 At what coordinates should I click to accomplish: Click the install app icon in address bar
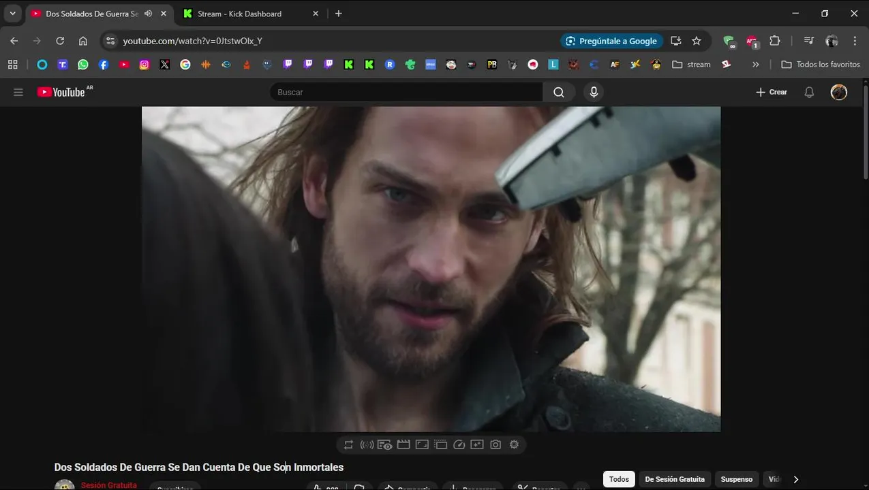[676, 41]
